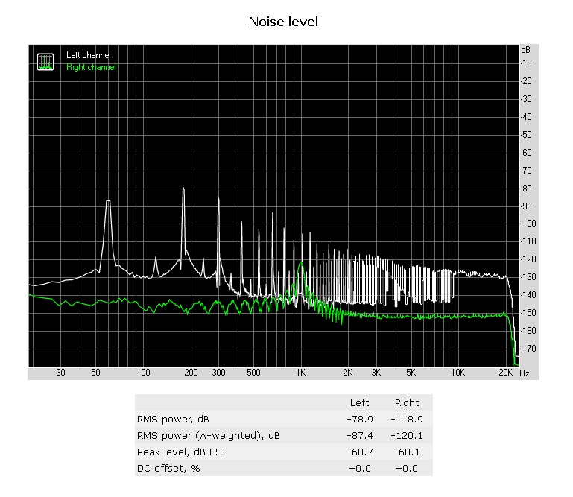Click the spectrum graph icon in the chart corner

coord(45,62)
